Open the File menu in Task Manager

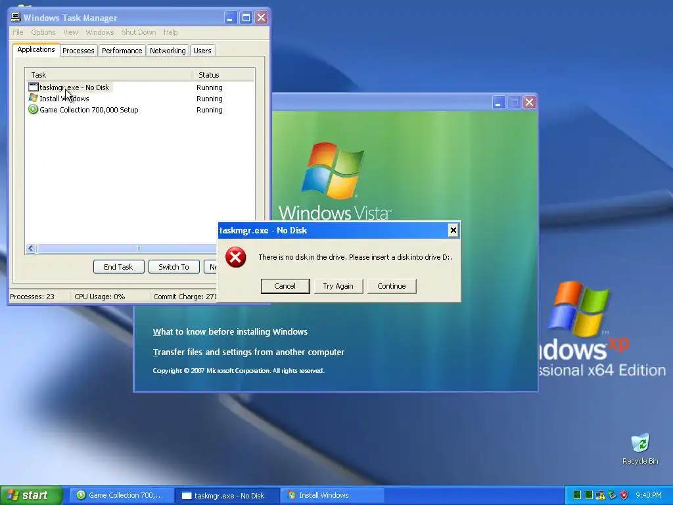click(x=18, y=32)
